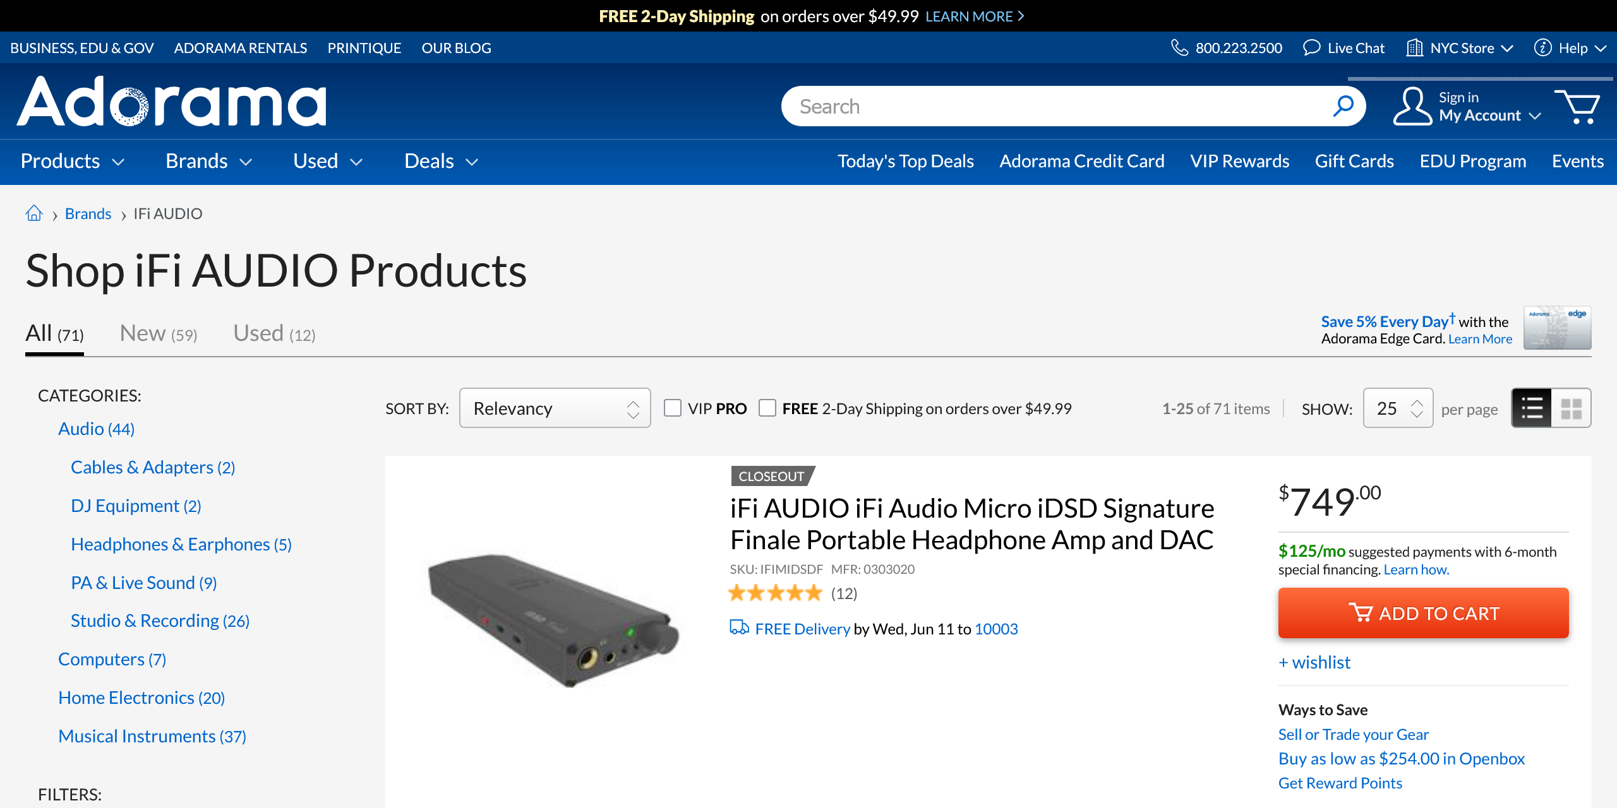This screenshot has width=1617, height=808.
Task: Click the search magnifier icon
Action: coord(1343,106)
